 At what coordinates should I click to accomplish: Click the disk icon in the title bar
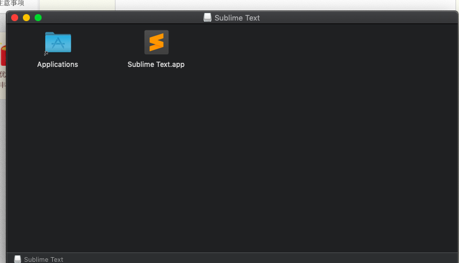pos(208,18)
